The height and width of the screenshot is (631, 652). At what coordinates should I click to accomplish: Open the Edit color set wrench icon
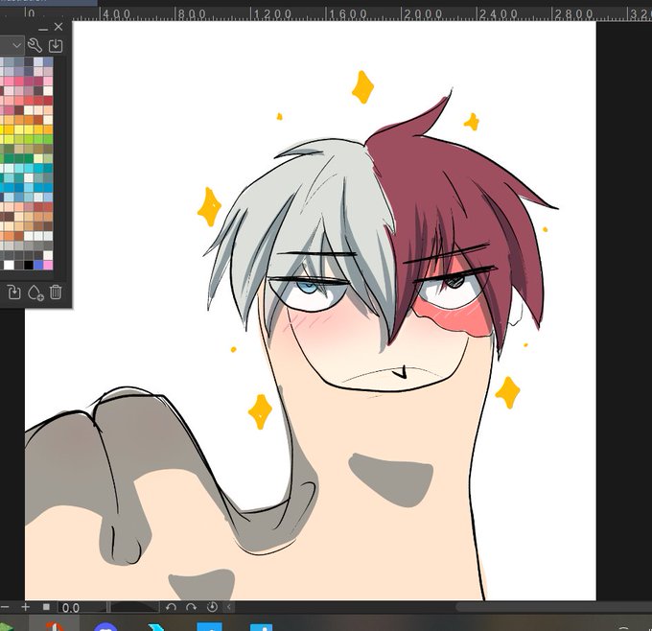pos(35,45)
